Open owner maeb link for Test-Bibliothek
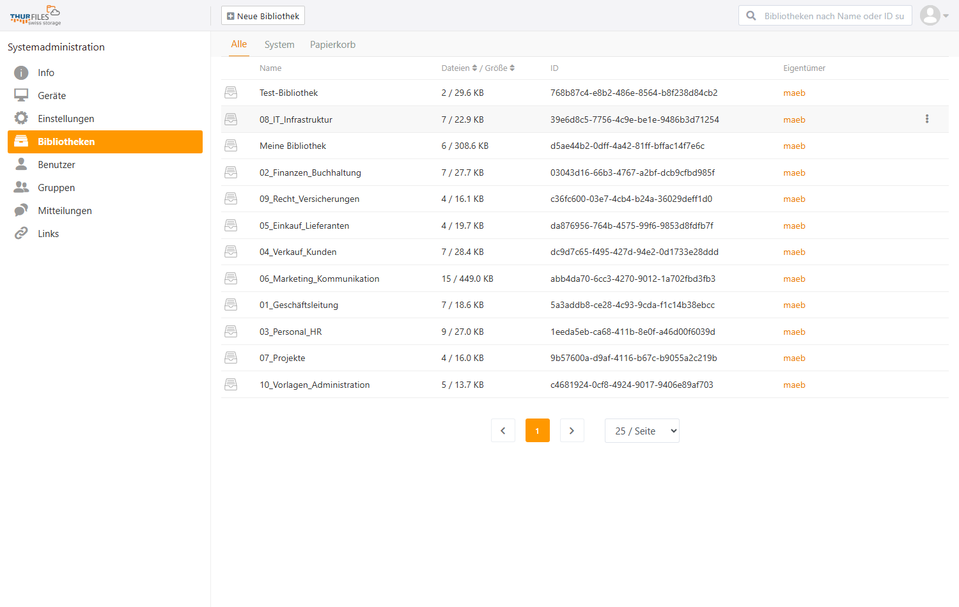This screenshot has width=959, height=607. pyautogui.click(x=794, y=93)
